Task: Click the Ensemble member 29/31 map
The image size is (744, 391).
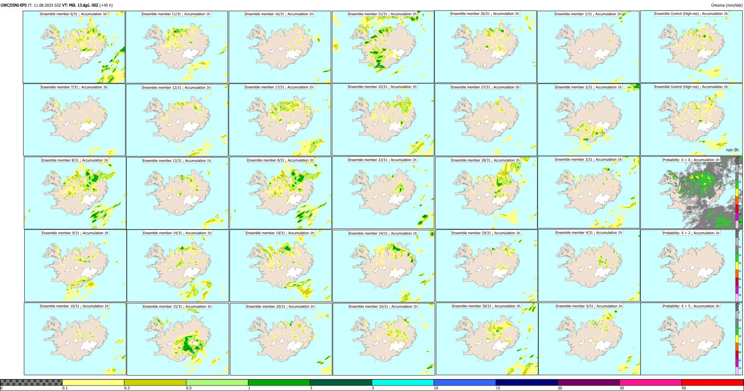Action: [x=487, y=266]
